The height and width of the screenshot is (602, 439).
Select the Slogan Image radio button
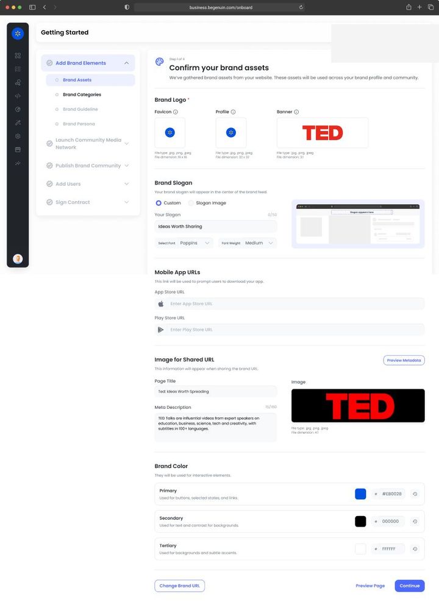pos(191,203)
